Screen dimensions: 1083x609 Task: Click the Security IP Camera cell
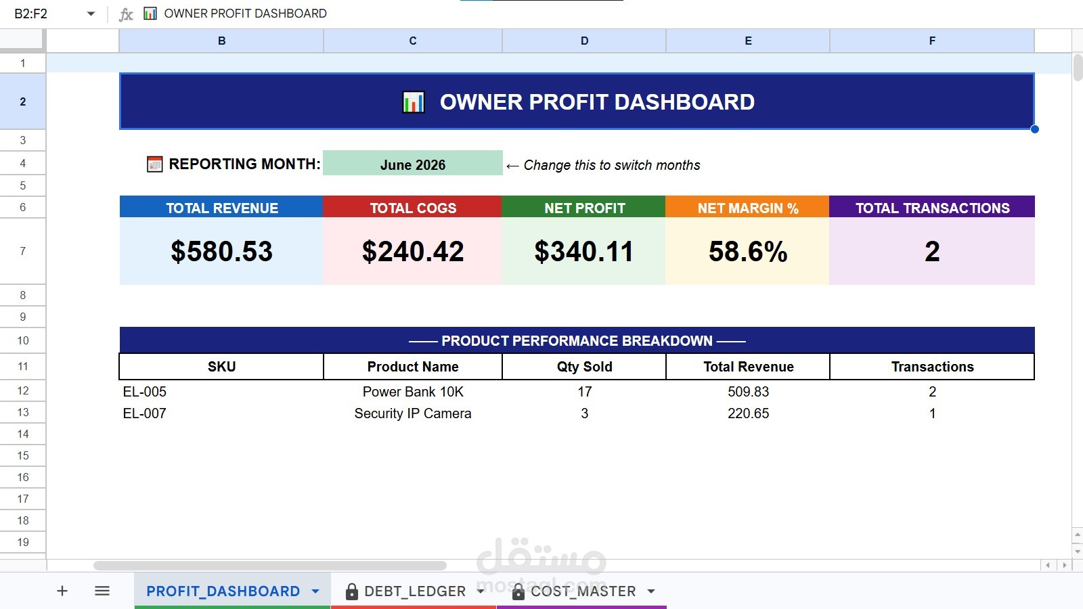(x=413, y=413)
